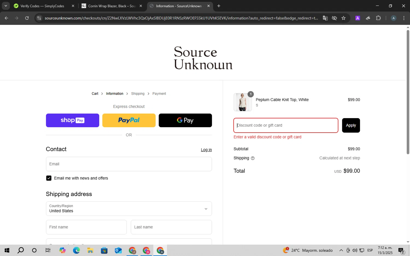The height and width of the screenshot is (256, 410).
Task: Show hidden system tray icons
Action: 341,250
